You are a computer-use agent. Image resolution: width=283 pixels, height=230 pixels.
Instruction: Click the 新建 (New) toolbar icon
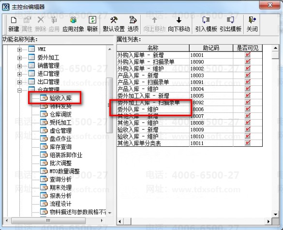coord(14,20)
